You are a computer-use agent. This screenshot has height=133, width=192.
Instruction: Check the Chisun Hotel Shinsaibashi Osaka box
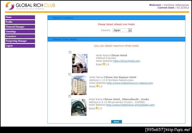point(70,96)
